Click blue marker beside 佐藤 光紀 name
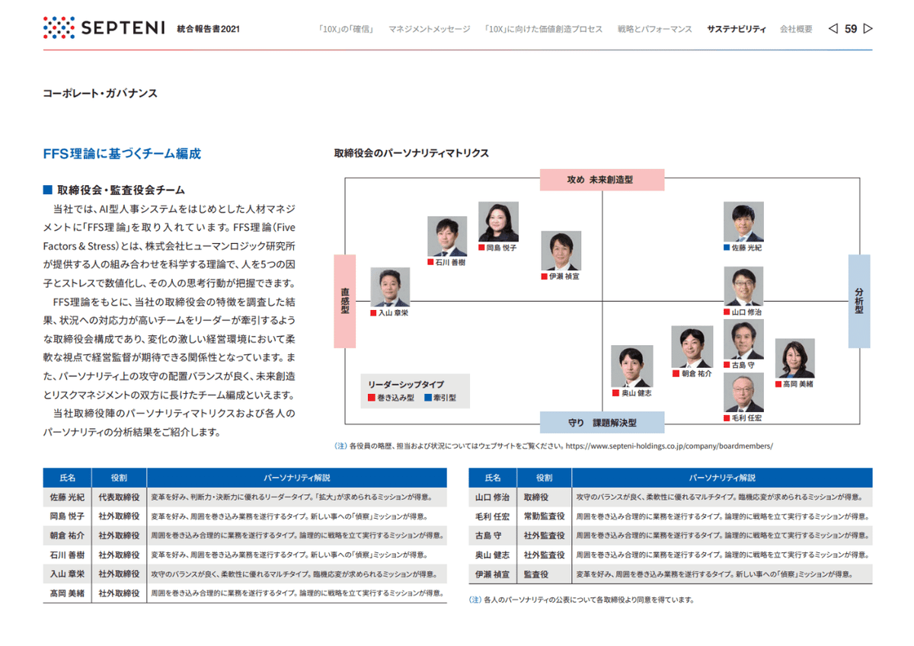This screenshot has height=646, width=914. coord(727,248)
